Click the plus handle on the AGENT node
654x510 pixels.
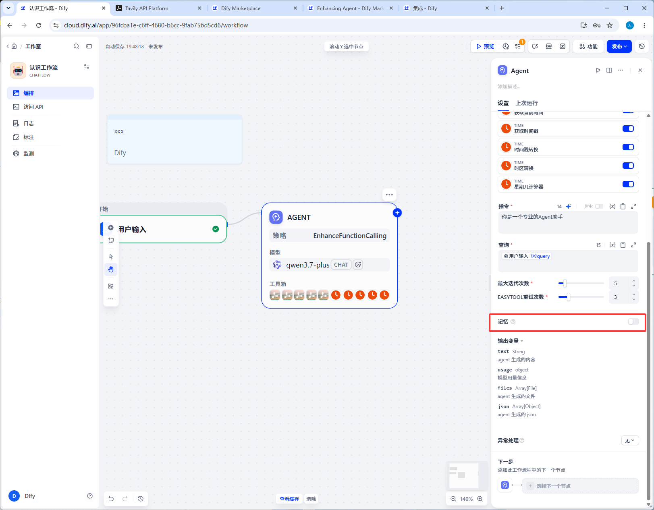click(397, 213)
